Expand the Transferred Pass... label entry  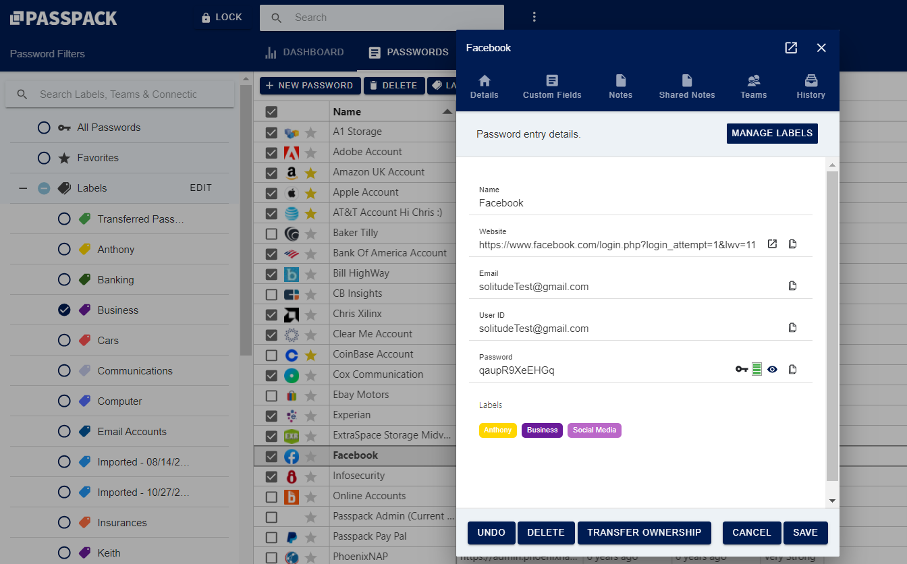(64, 219)
